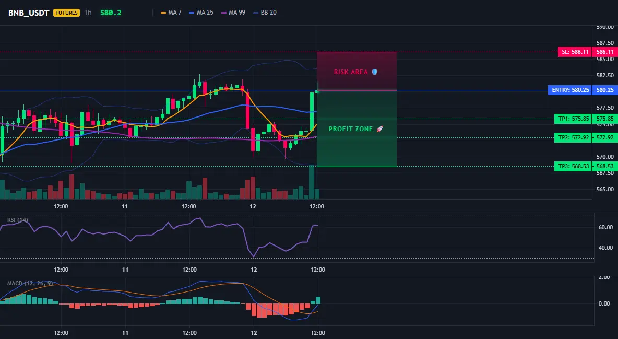Click the 586.11 price axis tag
618x339 pixels.
[605, 52]
